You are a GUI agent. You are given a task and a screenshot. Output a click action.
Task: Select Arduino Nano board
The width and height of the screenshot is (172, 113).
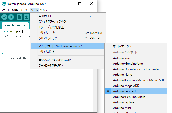click(x=136, y=75)
